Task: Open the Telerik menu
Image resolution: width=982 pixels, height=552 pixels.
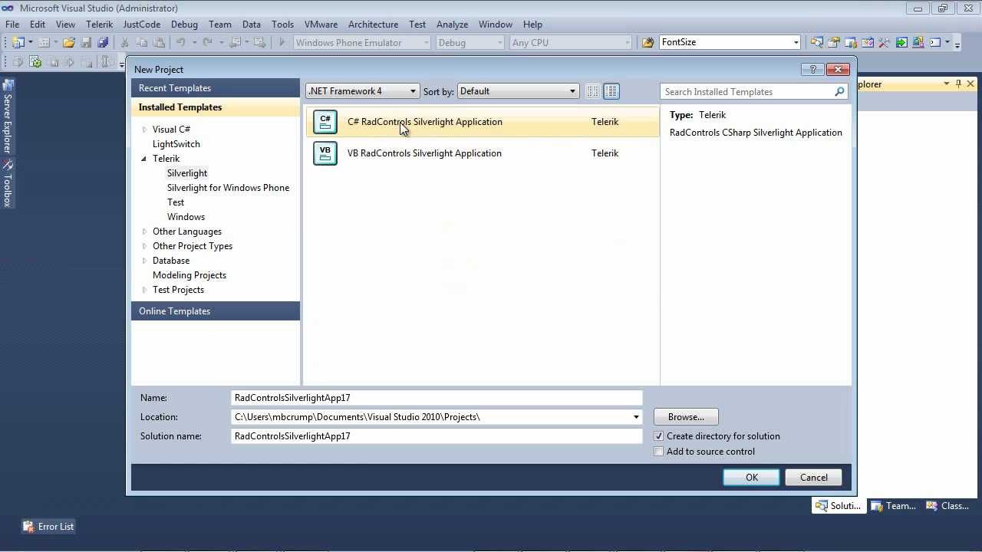Action: tap(99, 25)
